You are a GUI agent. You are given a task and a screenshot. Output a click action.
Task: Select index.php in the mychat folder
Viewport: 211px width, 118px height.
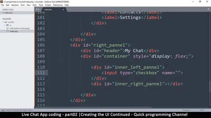pyautogui.click(x=14, y=31)
